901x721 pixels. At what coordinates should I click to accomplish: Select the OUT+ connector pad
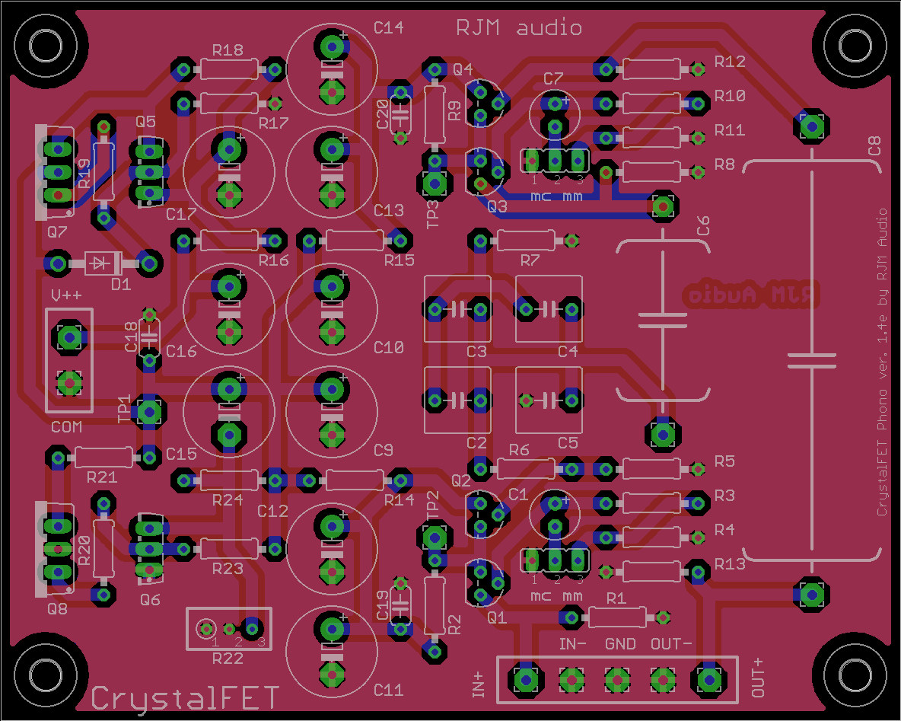point(708,680)
